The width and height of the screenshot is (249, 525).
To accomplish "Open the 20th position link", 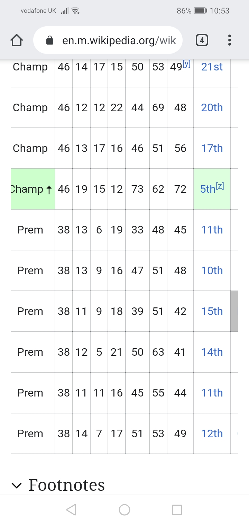I will click(x=212, y=108).
